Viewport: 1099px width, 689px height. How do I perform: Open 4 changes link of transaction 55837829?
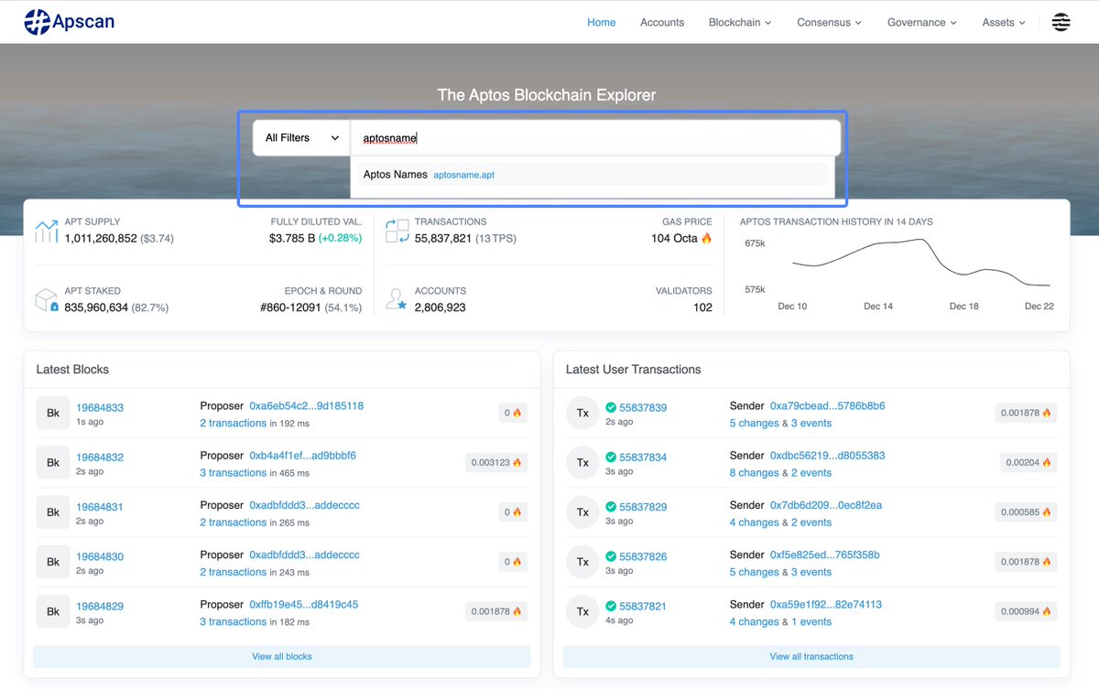(755, 522)
